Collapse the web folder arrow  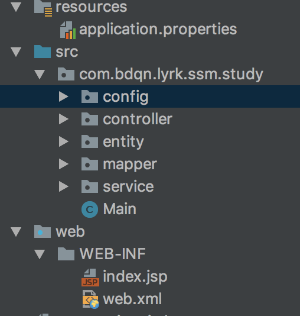coord(16,232)
